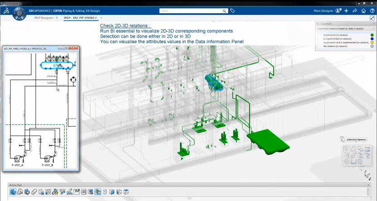The width and height of the screenshot is (377, 201).
Task: Click the solid blue cube icon in Action Pad
Action: [x=112, y=191]
